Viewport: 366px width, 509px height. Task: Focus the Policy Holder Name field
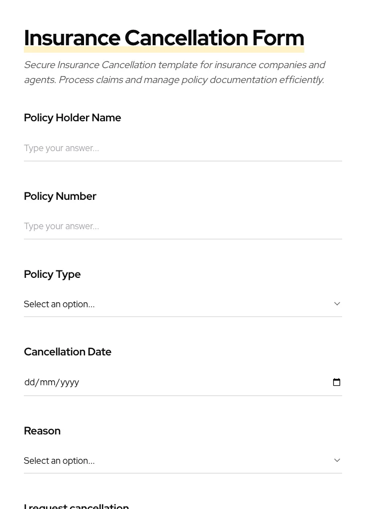point(183,148)
